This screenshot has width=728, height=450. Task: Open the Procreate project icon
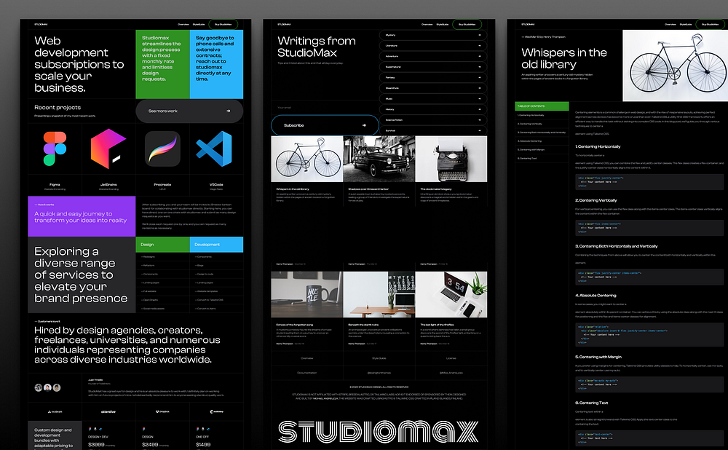pyautogui.click(x=162, y=149)
